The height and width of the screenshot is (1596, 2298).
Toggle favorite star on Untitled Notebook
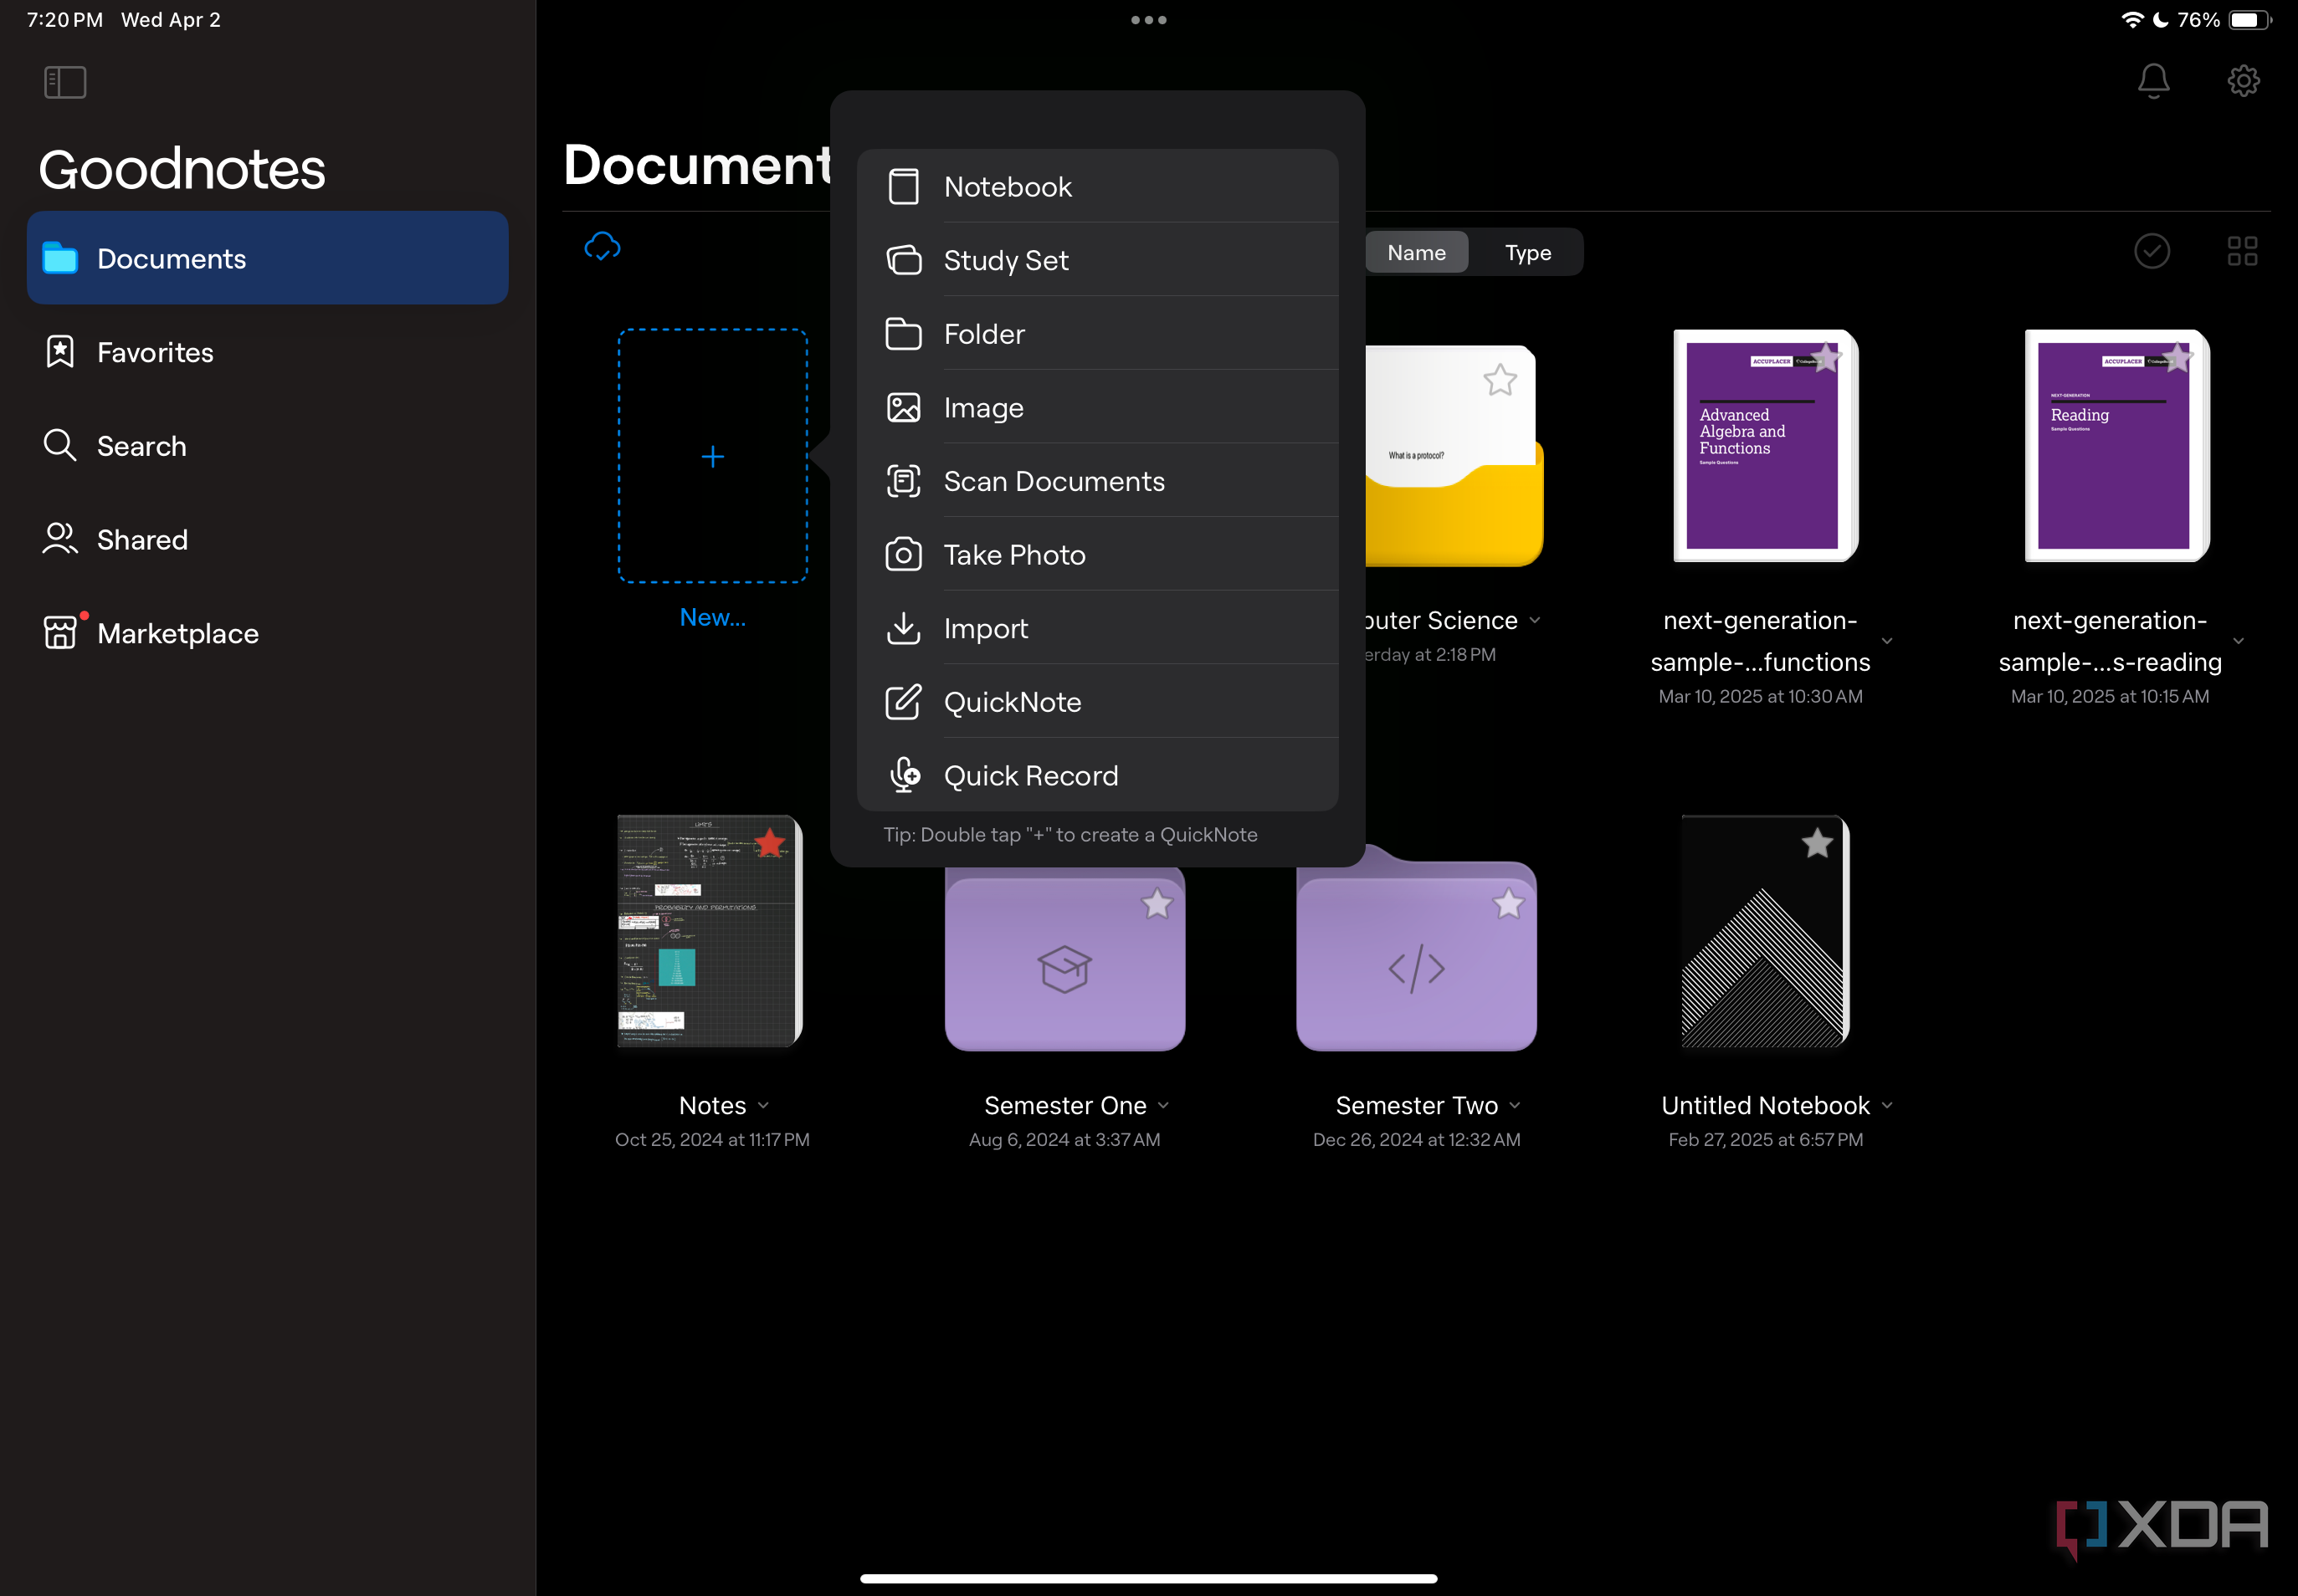(1817, 843)
